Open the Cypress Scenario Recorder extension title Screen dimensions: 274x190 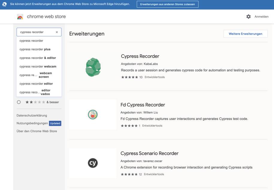(149, 153)
